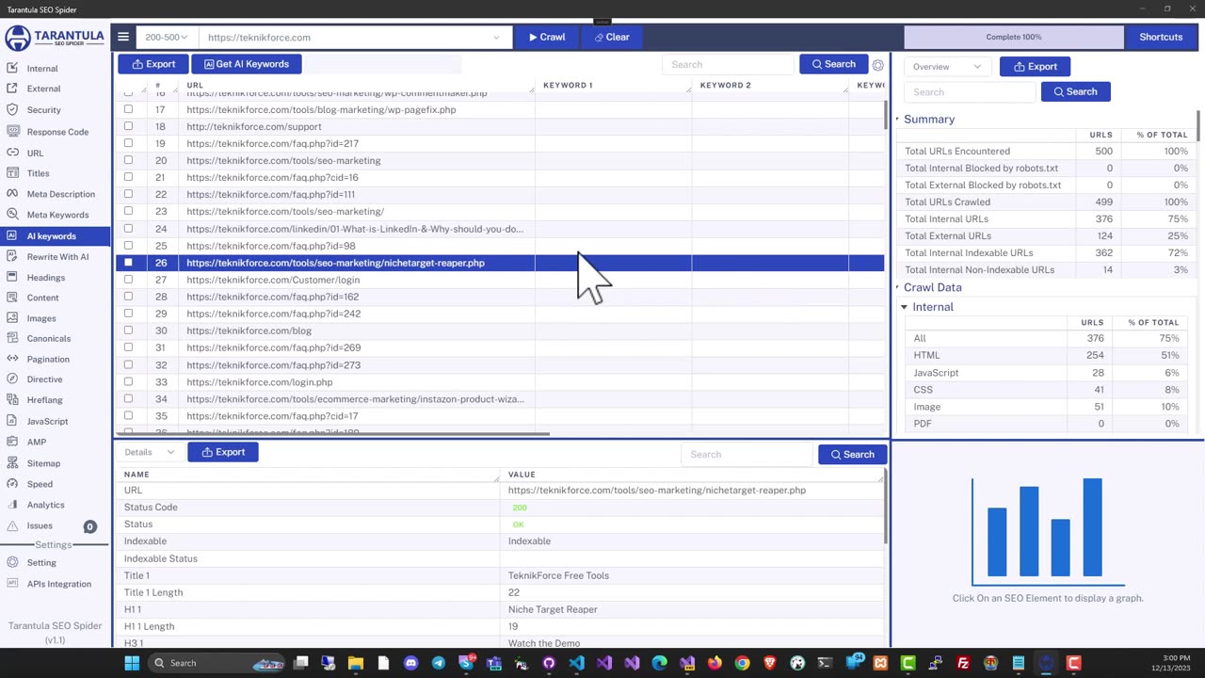
Task: Click the Meta Keywords sidebar icon
Action: tap(12, 215)
